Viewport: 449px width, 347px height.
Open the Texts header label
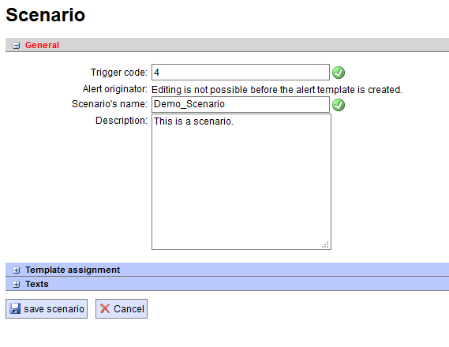coord(36,285)
